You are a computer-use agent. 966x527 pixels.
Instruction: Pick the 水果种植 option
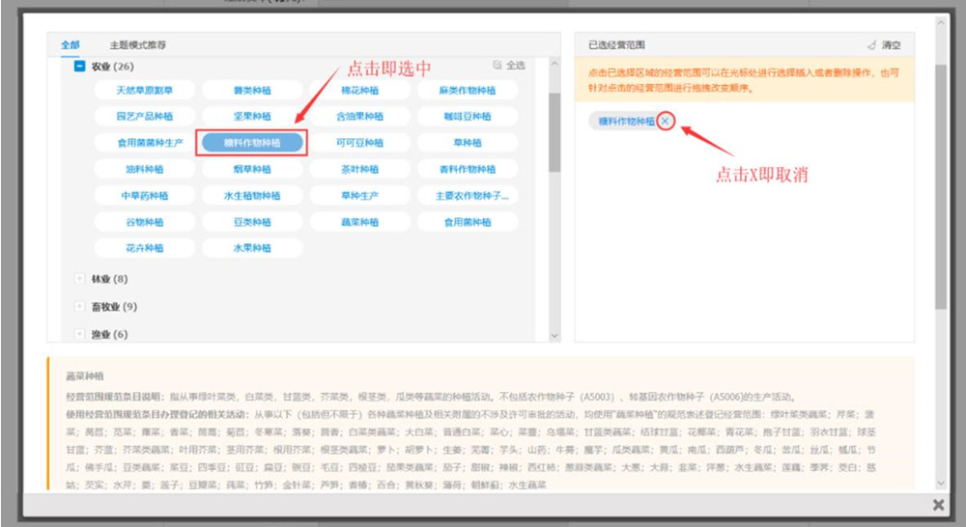251,247
